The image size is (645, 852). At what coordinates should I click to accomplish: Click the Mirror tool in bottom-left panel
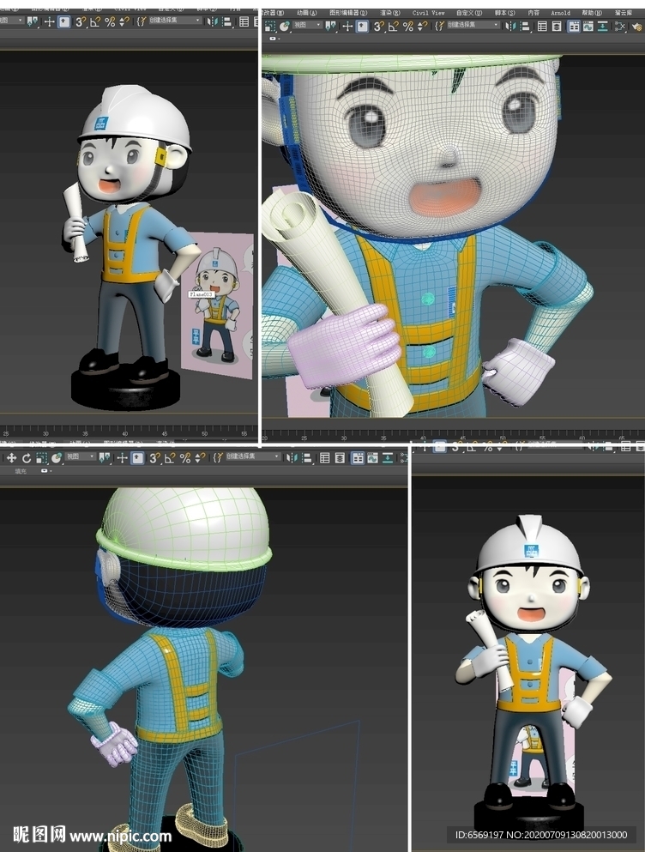pyautogui.click(x=292, y=458)
